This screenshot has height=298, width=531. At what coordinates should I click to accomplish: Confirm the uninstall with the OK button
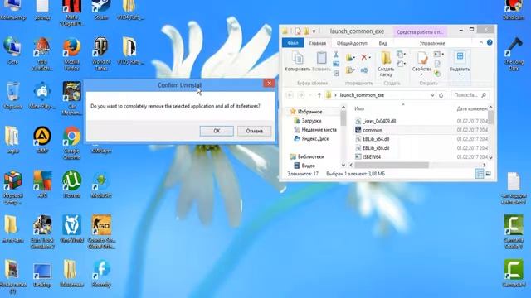pyautogui.click(x=217, y=131)
